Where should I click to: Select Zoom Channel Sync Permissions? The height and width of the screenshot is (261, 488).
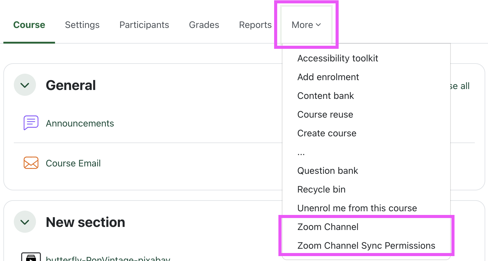[x=366, y=246]
